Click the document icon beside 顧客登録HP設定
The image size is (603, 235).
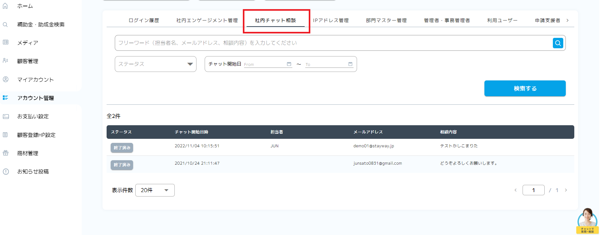(x=5, y=135)
